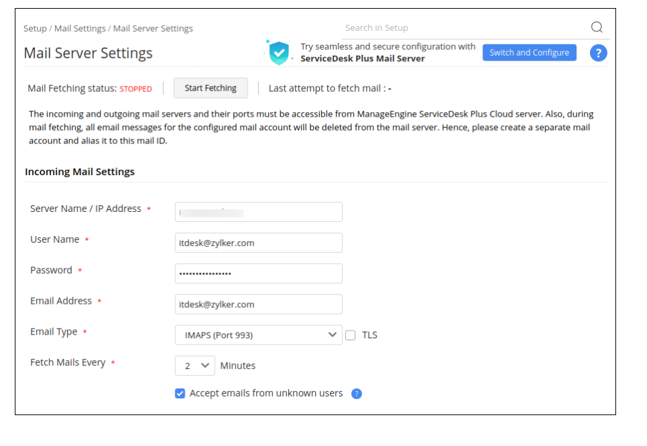The width and height of the screenshot is (647, 446).
Task: Click the Start Fetching button
Action: point(210,88)
